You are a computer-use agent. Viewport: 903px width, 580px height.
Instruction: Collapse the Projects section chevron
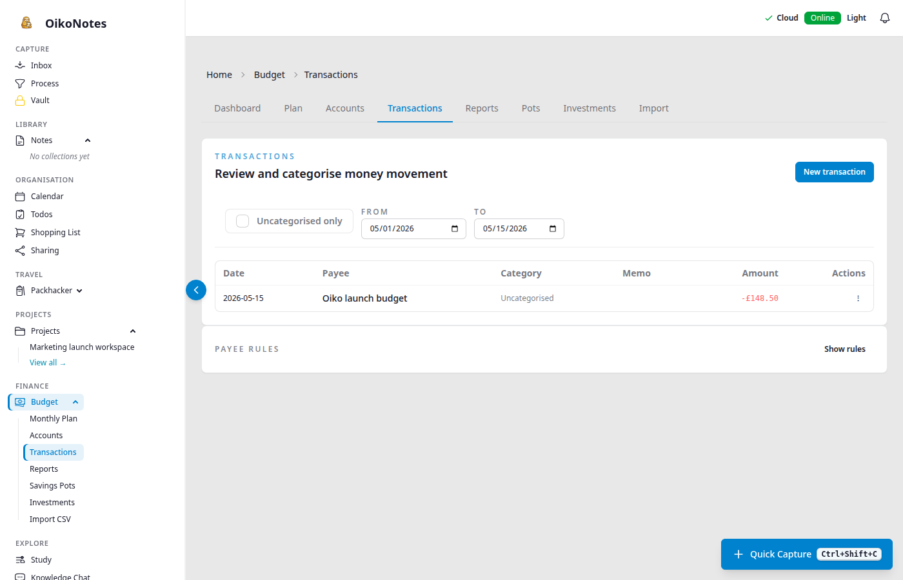click(x=133, y=331)
